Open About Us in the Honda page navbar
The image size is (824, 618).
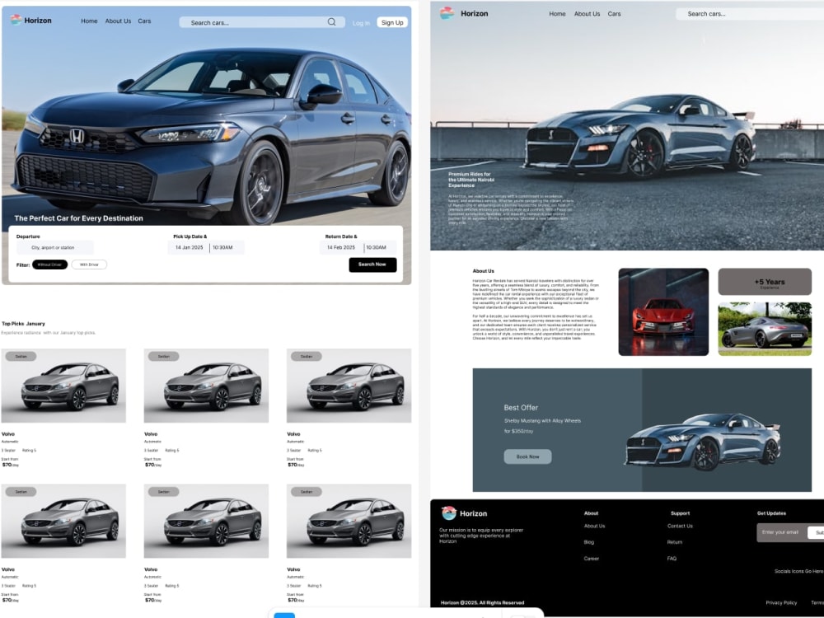pyautogui.click(x=118, y=21)
